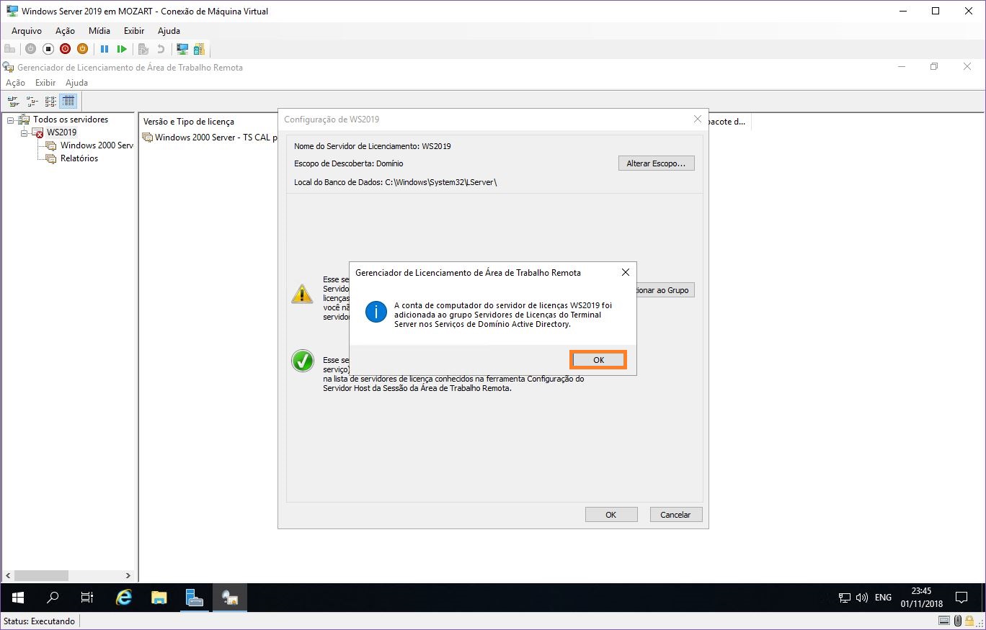
Task: Select the Windows 2000 Server - TS CAL list row
Action: click(210, 138)
